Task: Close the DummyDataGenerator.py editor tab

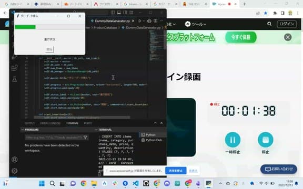Action: pos(133,21)
